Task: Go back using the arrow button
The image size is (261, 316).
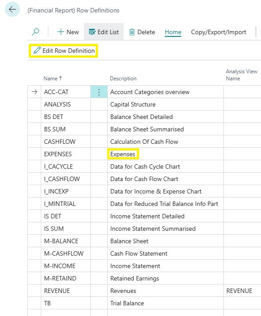Action: coord(12,9)
